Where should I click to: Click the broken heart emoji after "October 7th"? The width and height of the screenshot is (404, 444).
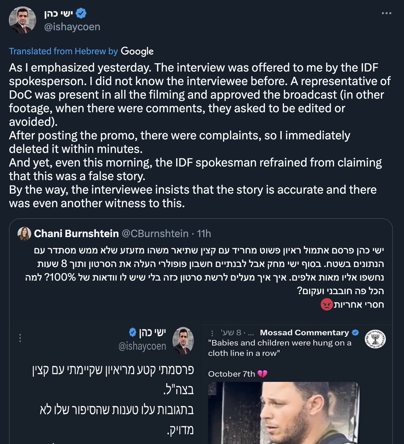tap(262, 374)
